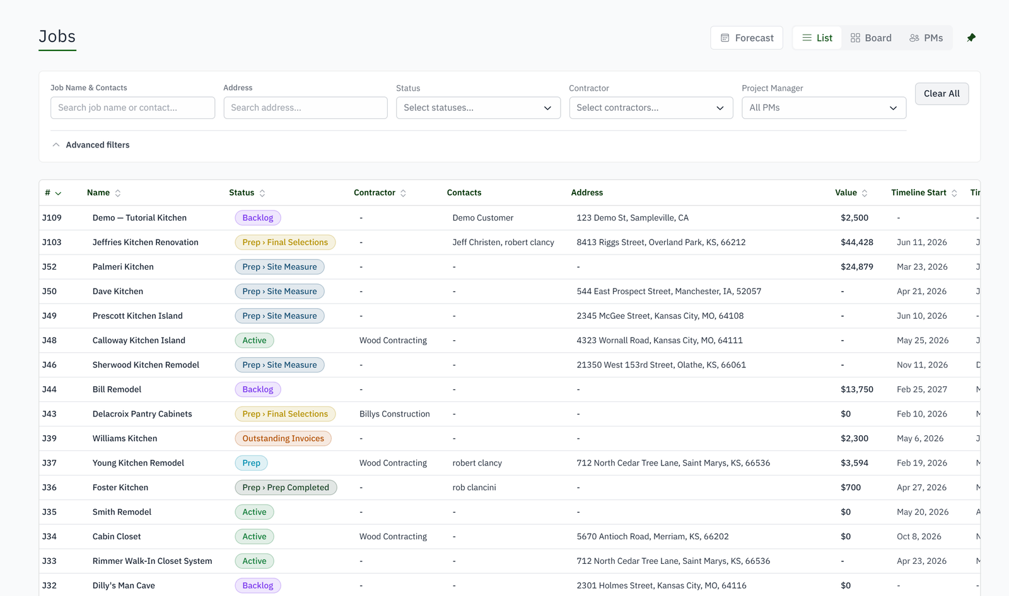Click the Jobs page heading
Screen dimensions: 1009x596
coord(57,37)
